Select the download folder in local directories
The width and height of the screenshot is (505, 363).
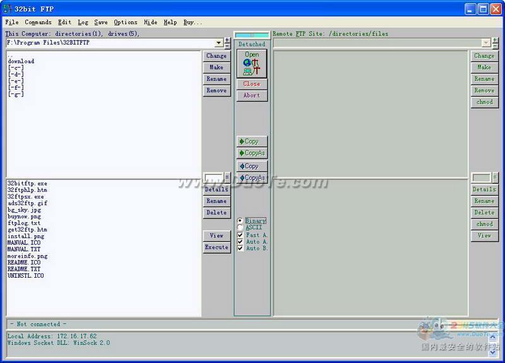21,61
